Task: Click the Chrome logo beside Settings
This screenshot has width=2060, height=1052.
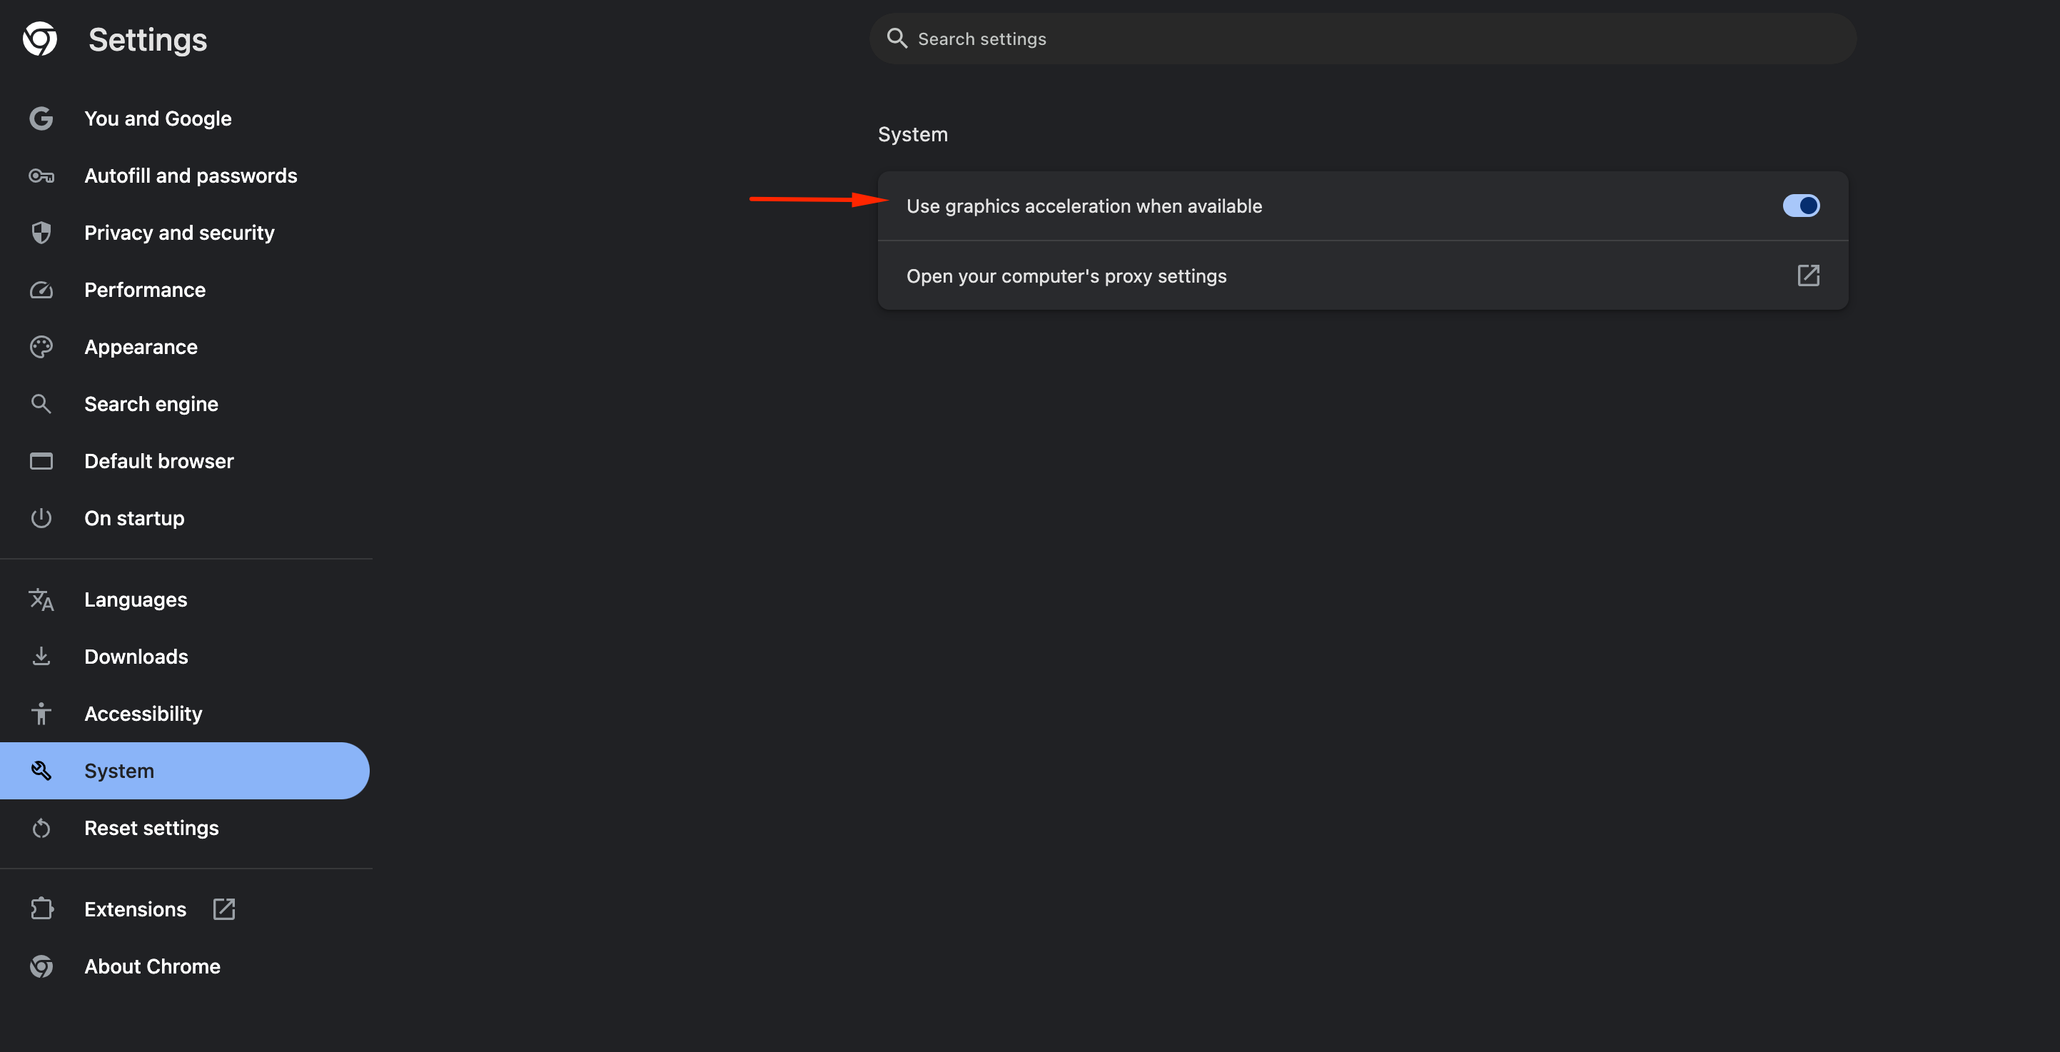Action: click(x=40, y=39)
